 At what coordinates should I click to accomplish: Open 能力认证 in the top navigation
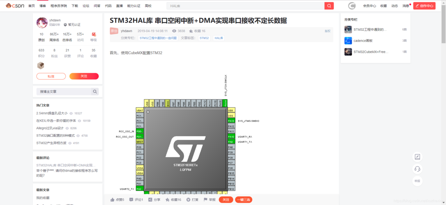(134, 6)
